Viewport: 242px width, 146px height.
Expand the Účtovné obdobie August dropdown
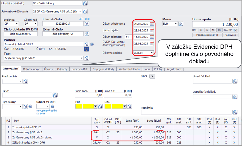pos(152,53)
